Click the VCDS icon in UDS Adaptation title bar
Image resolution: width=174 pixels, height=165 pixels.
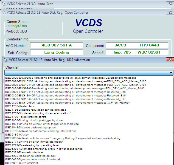[6, 60]
